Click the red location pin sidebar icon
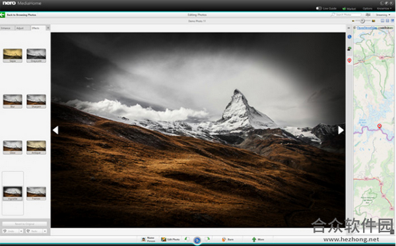Image resolution: width=396 pixels, height=246 pixels. (349, 60)
